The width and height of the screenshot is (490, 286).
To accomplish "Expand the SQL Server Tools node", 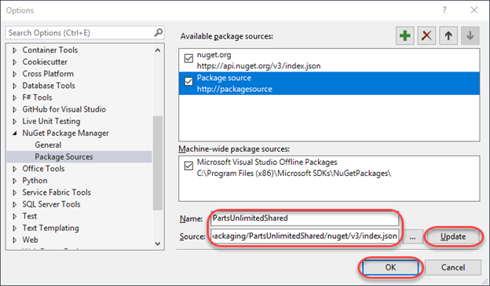I will tap(15, 204).
